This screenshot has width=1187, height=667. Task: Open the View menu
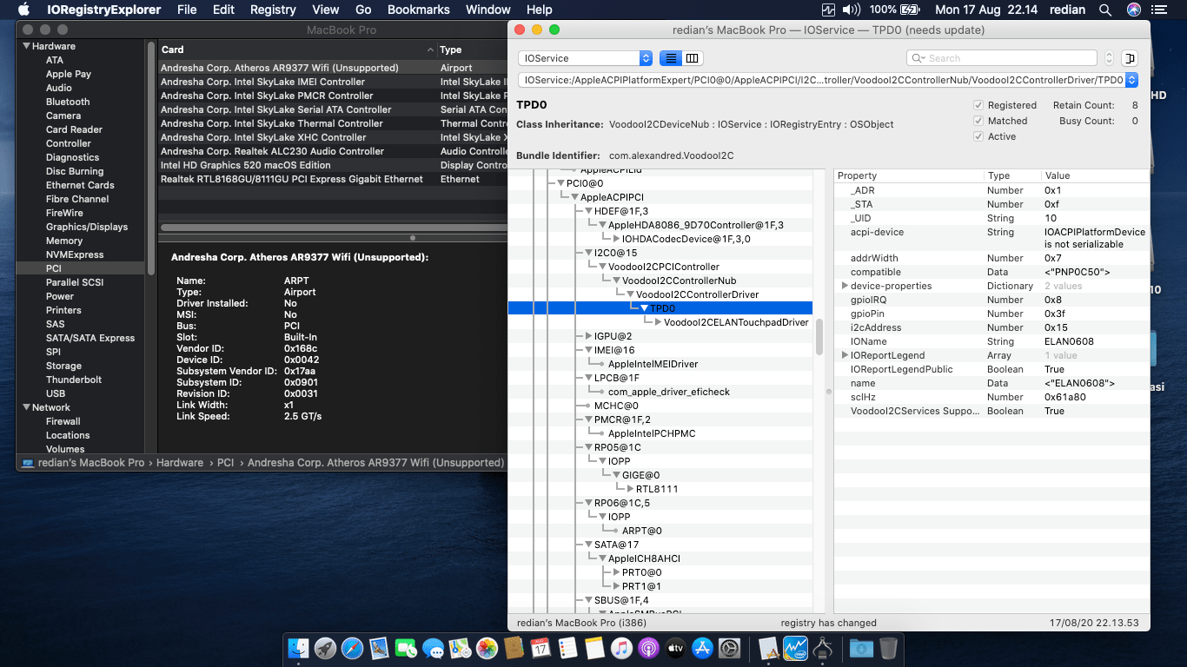pyautogui.click(x=326, y=10)
